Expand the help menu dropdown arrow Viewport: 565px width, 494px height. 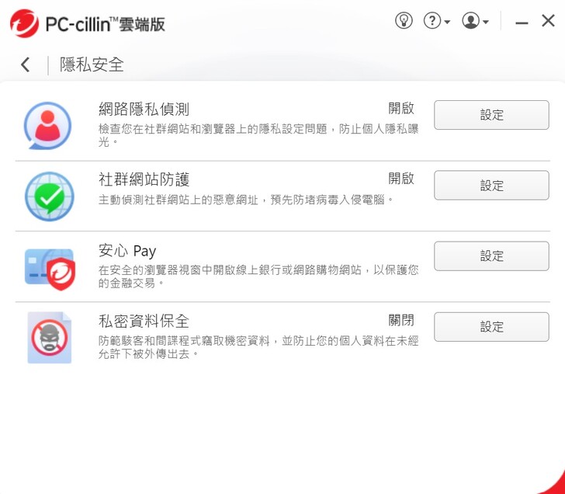(x=447, y=22)
